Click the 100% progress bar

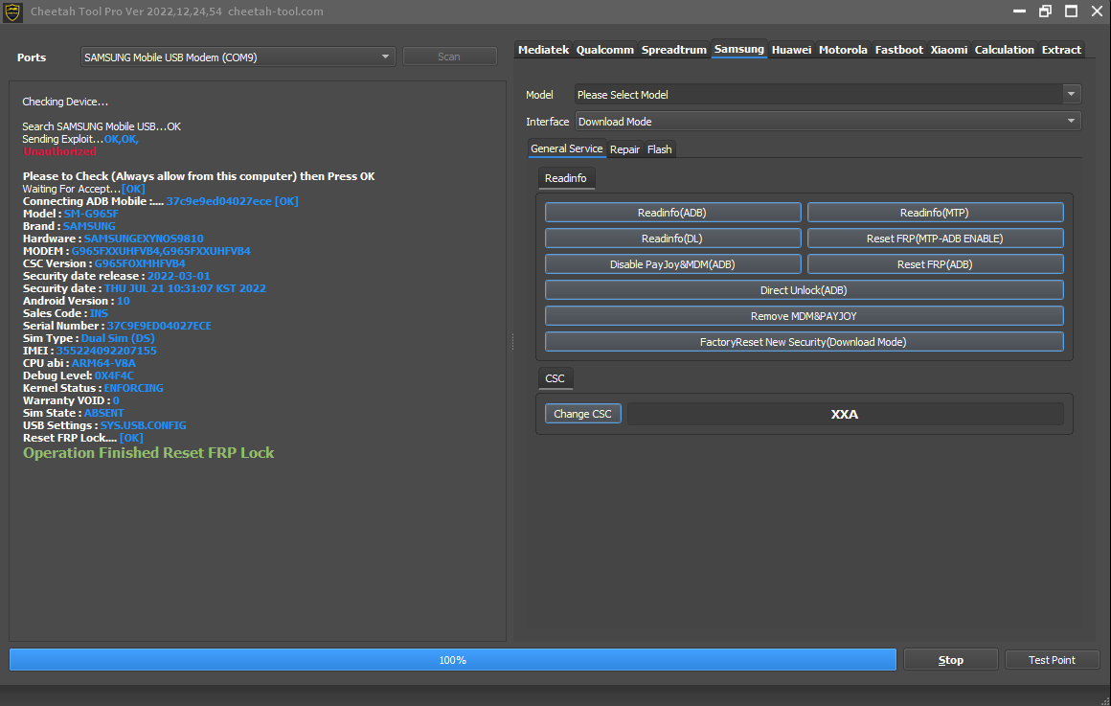pos(453,660)
